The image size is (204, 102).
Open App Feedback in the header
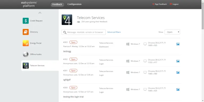pyautogui.click(x=159, y=4)
